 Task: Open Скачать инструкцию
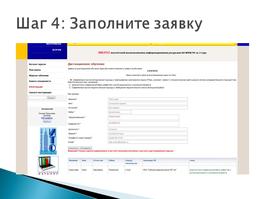tap(40, 93)
